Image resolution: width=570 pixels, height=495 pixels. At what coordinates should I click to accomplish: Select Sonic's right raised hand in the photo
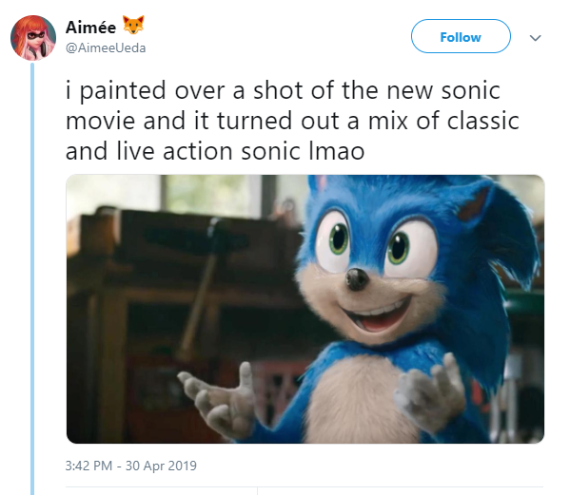coord(431,392)
